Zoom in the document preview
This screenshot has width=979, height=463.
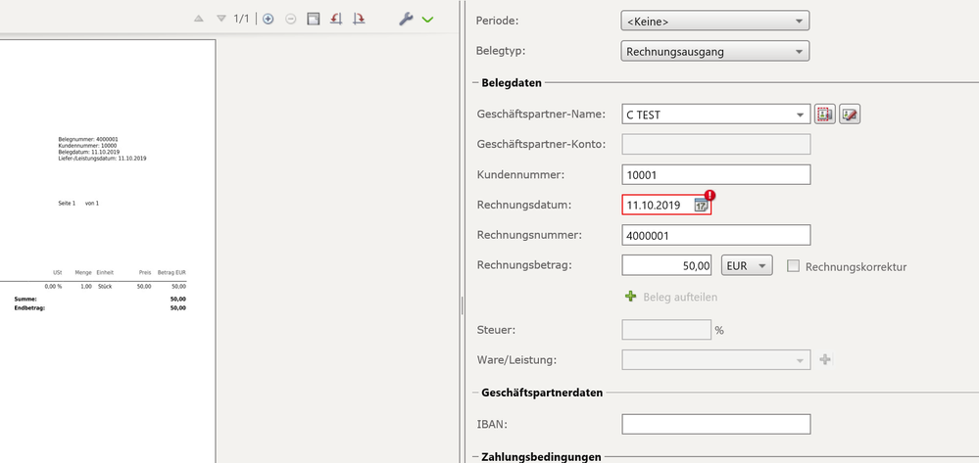click(x=268, y=19)
